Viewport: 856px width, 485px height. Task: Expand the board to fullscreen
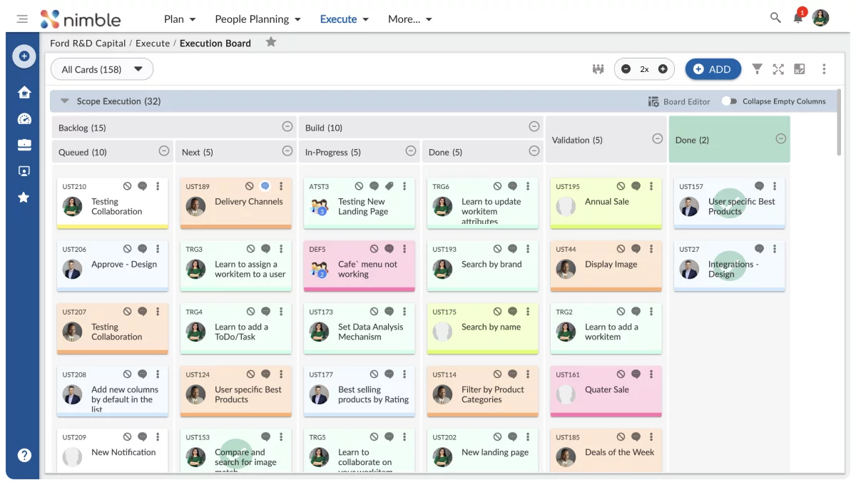click(778, 68)
